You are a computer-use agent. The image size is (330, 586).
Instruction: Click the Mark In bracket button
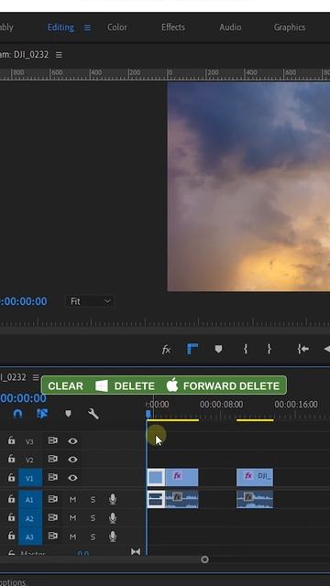point(246,349)
